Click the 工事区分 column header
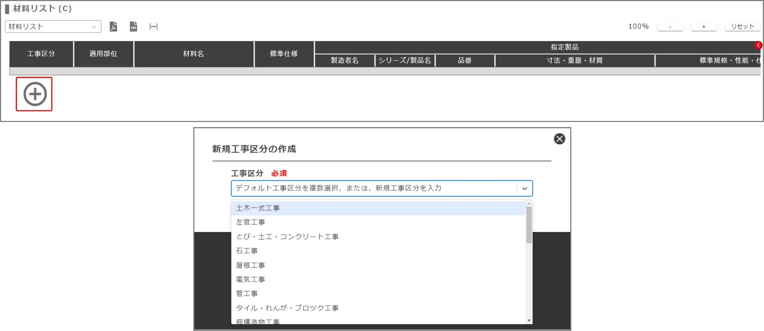The height and width of the screenshot is (331, 764). point(41,54)
